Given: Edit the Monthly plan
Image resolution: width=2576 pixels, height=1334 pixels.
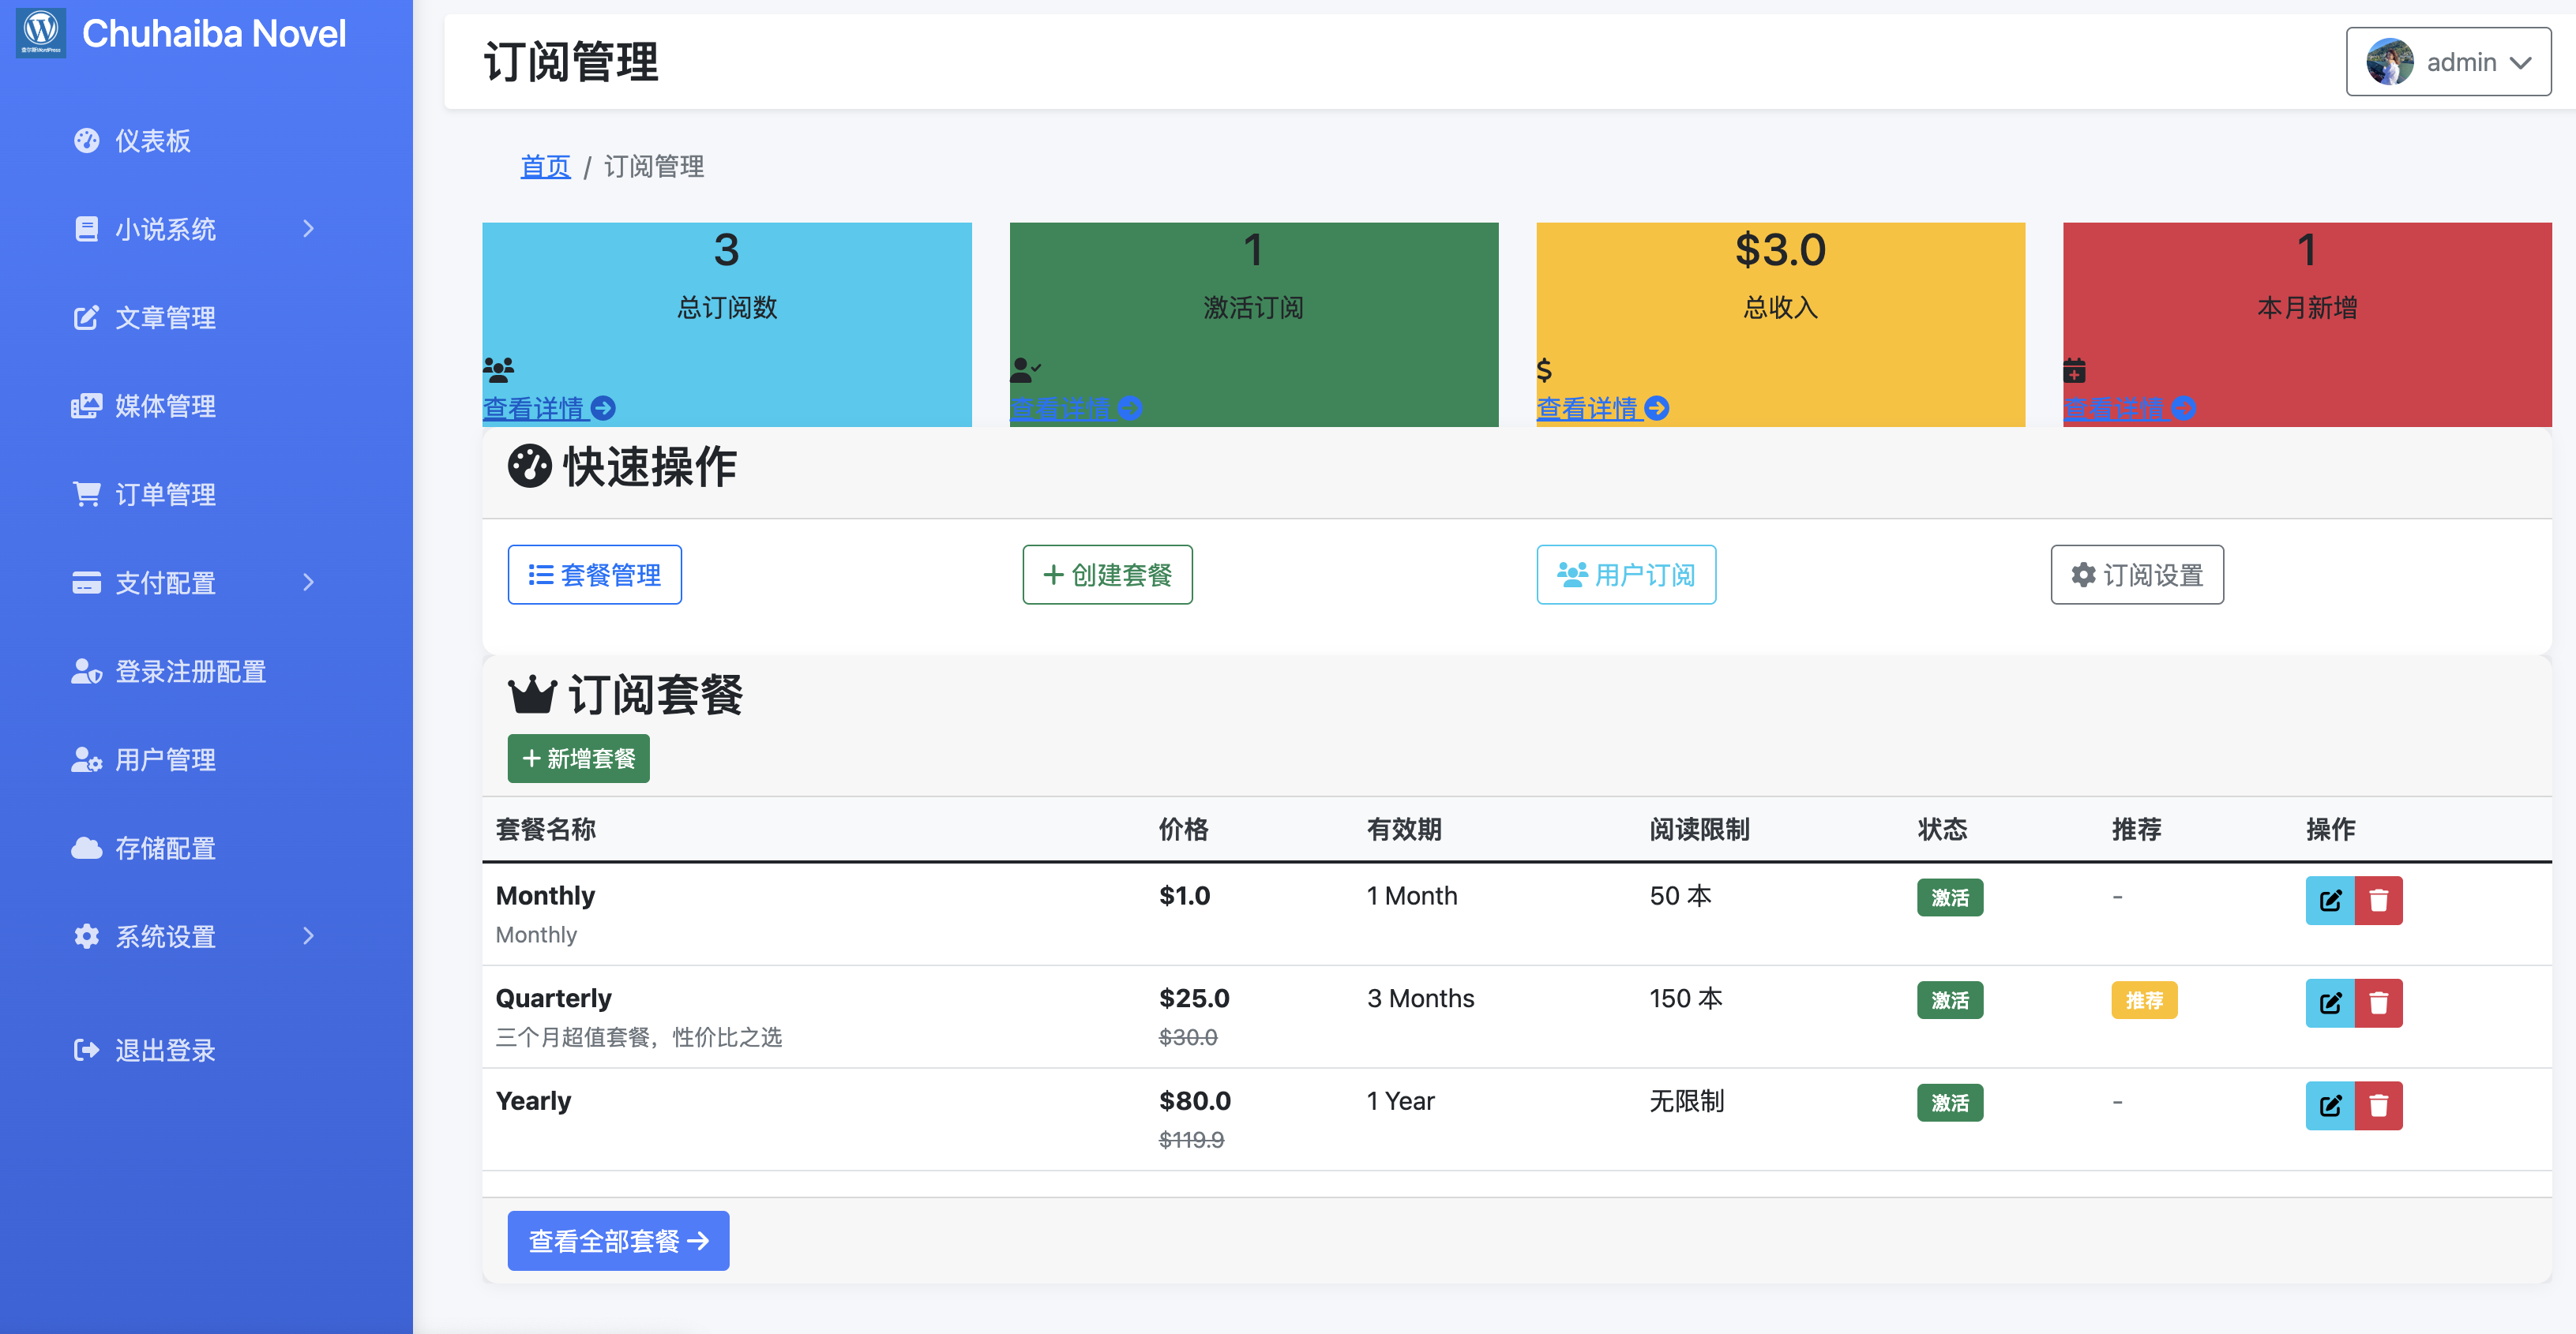Looking at the screenshot, I should click(x=2330, y=901).
